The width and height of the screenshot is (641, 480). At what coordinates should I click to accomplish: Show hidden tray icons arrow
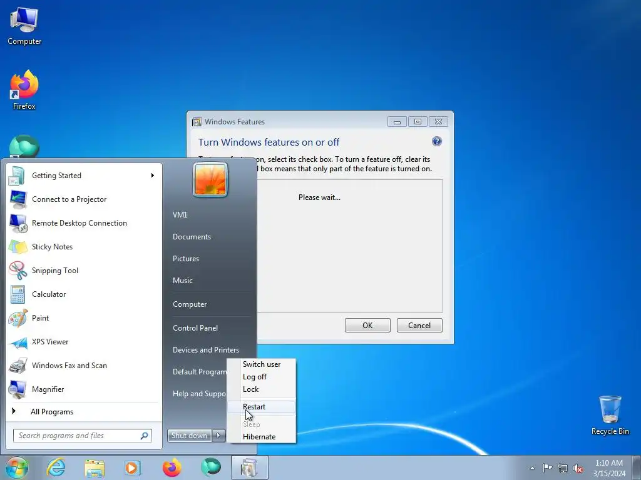pos(532,468)
